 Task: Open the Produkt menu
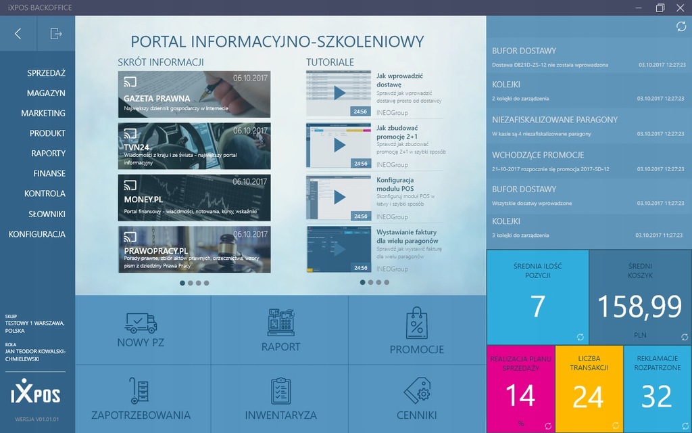pos(48,133)
